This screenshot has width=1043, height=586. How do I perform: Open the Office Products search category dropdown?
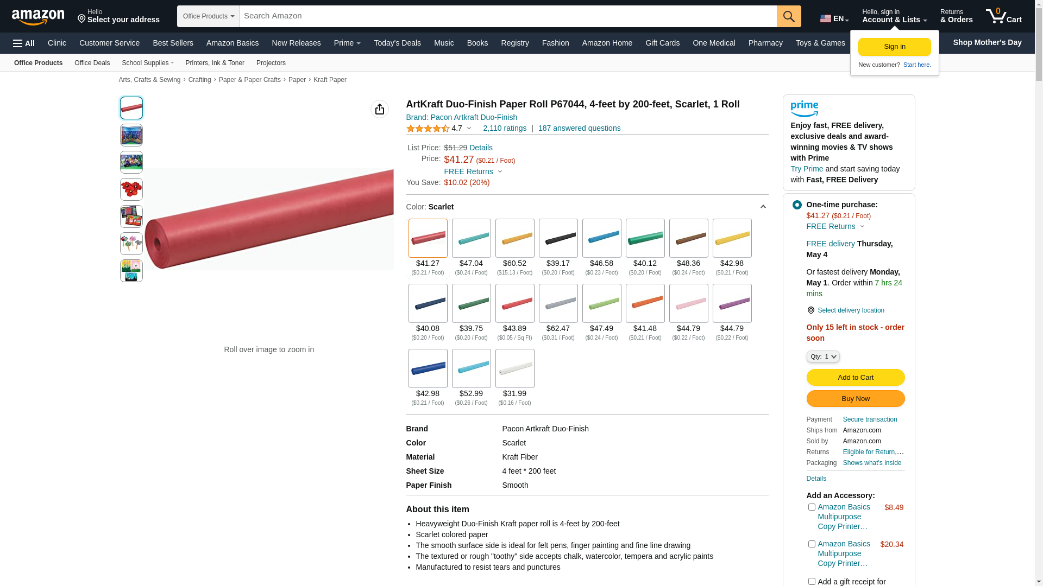(x=208, y=16)
